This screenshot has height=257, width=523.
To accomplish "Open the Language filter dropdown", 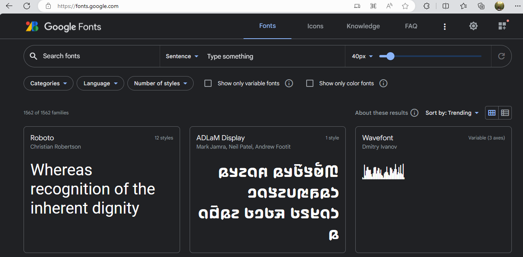I will tap(101, 83).
